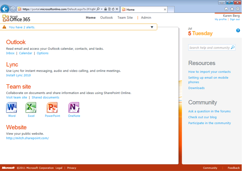Viewport: 242px width, 171px height.
Task: Refresh the page with reload icon
Action: [113, 9]
